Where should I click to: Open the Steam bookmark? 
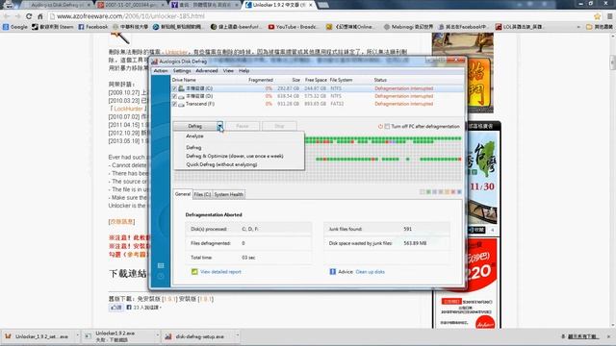53,27
